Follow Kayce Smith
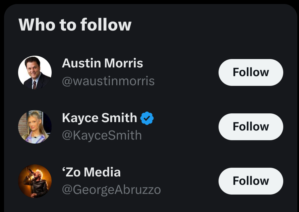 point(251,127)
